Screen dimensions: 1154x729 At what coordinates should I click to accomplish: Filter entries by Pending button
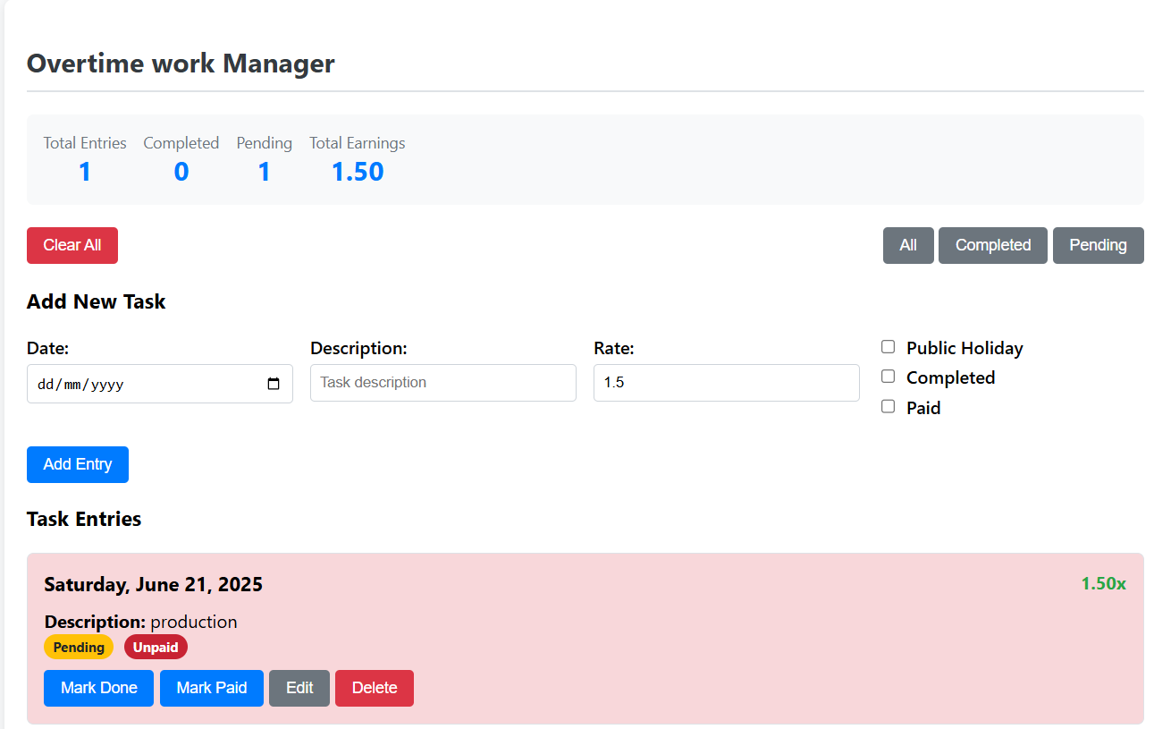pyautogui.click(x=1098, y=245)
